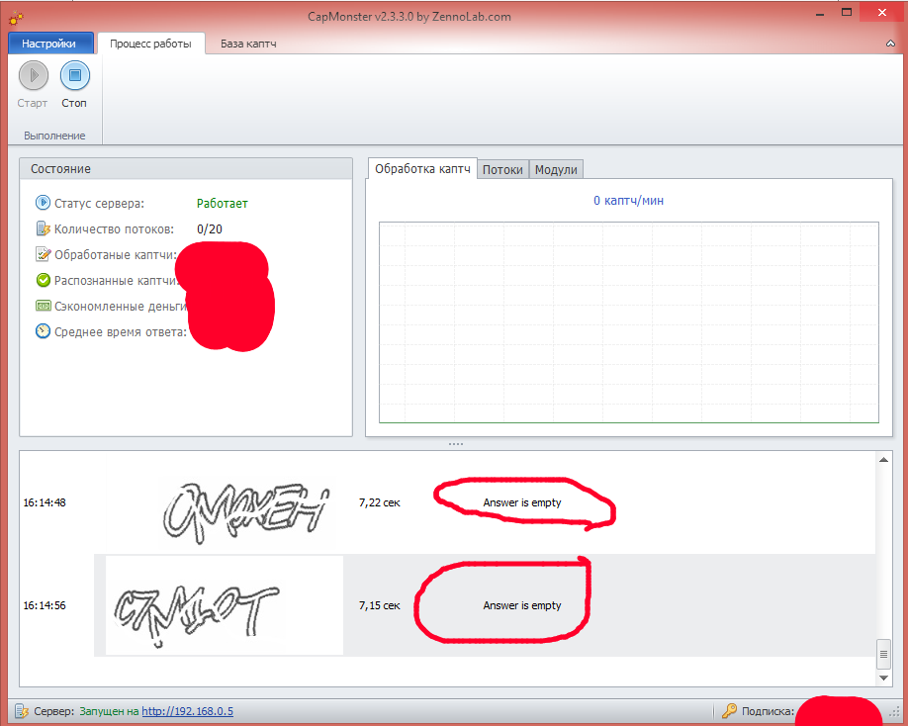Image resolution: width=908 pixels, height=726 pixels.
Task: Click the Работает status text
Action: [x=222, y=203]
